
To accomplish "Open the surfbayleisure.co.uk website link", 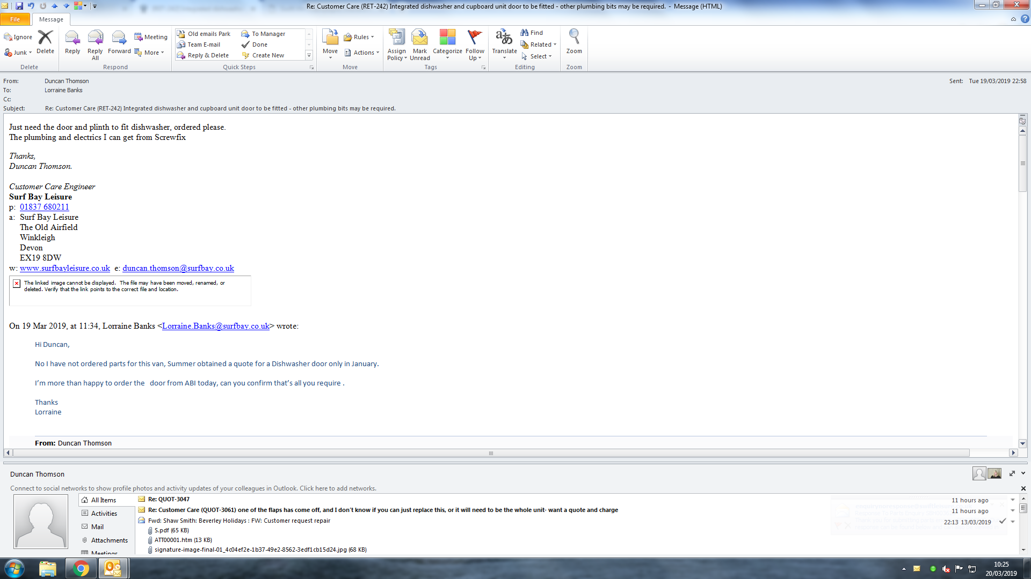I will (x=65, y=268).
